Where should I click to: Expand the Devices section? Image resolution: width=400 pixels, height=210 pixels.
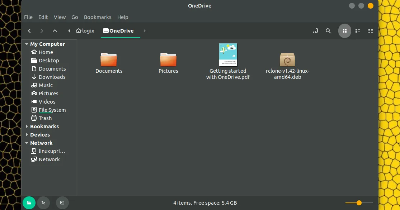(x=27, y=134)
